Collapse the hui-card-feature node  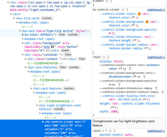(31, 89)
